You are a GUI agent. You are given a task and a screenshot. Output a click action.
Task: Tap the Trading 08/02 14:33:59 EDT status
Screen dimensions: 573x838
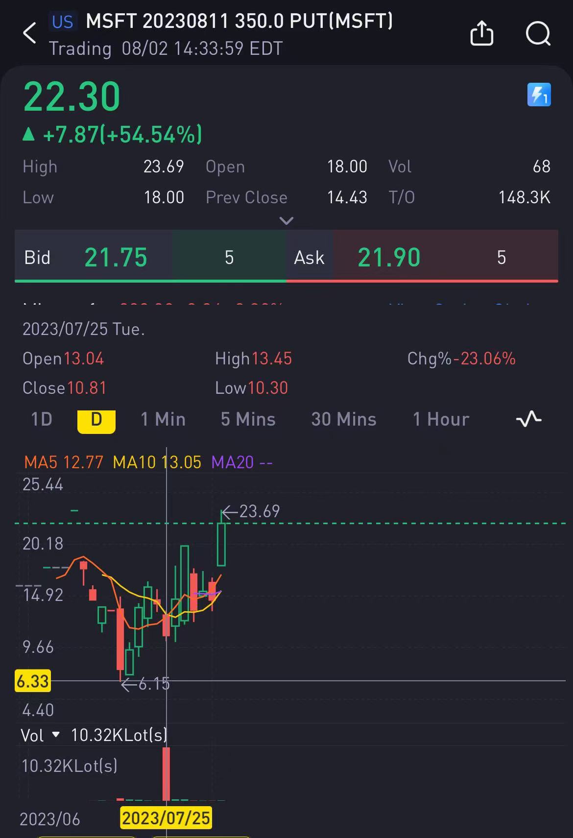click(166, 48)
